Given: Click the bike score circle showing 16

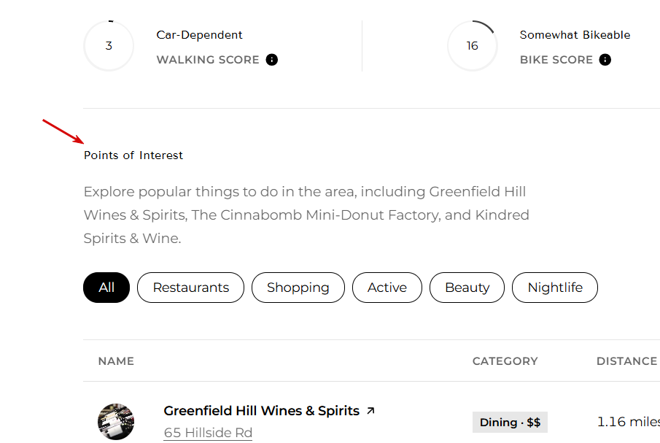Looking at the screenshot, I should 473,46.
